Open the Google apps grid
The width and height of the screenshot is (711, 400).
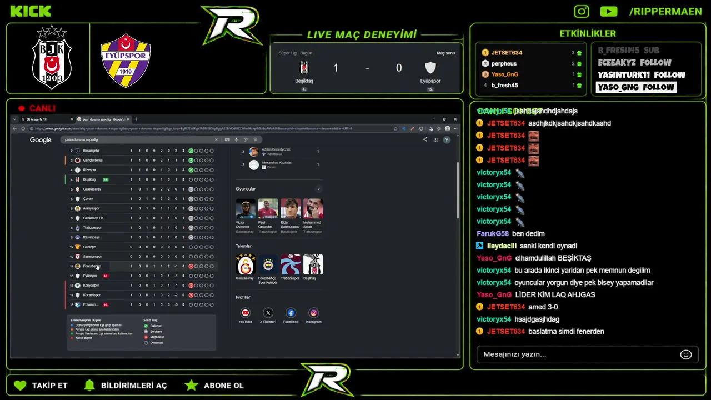tap(435, 140)
